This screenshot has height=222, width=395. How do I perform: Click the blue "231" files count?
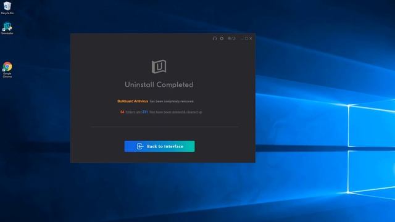(145, 112)
